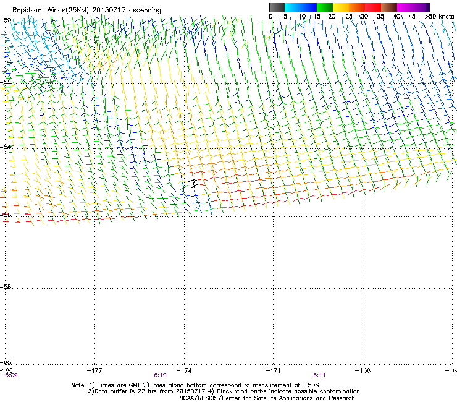Click the '-50' latitude axis label
This screenshot has height=402, width=457.
[x=6, y=20]
